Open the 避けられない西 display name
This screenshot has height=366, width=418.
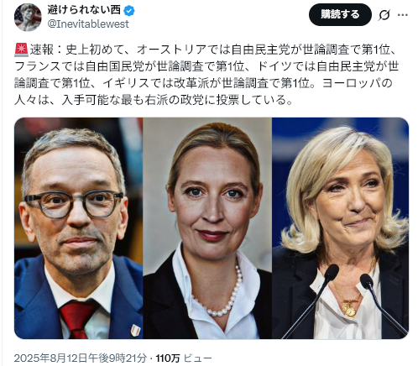84,10
